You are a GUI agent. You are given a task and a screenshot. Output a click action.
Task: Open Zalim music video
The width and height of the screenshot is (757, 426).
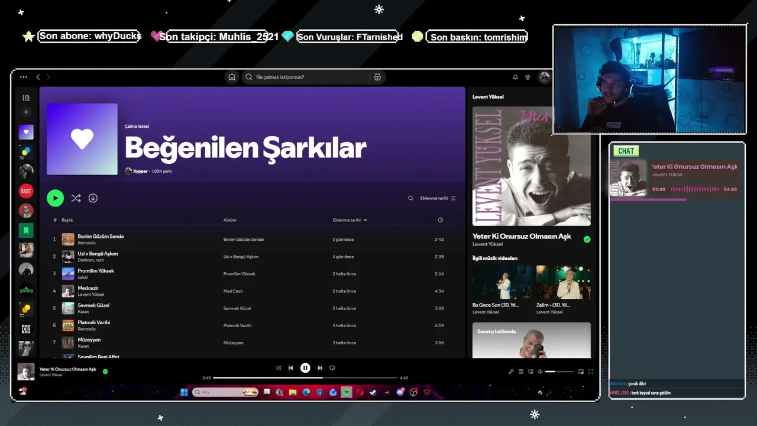(x=564, y=282)
